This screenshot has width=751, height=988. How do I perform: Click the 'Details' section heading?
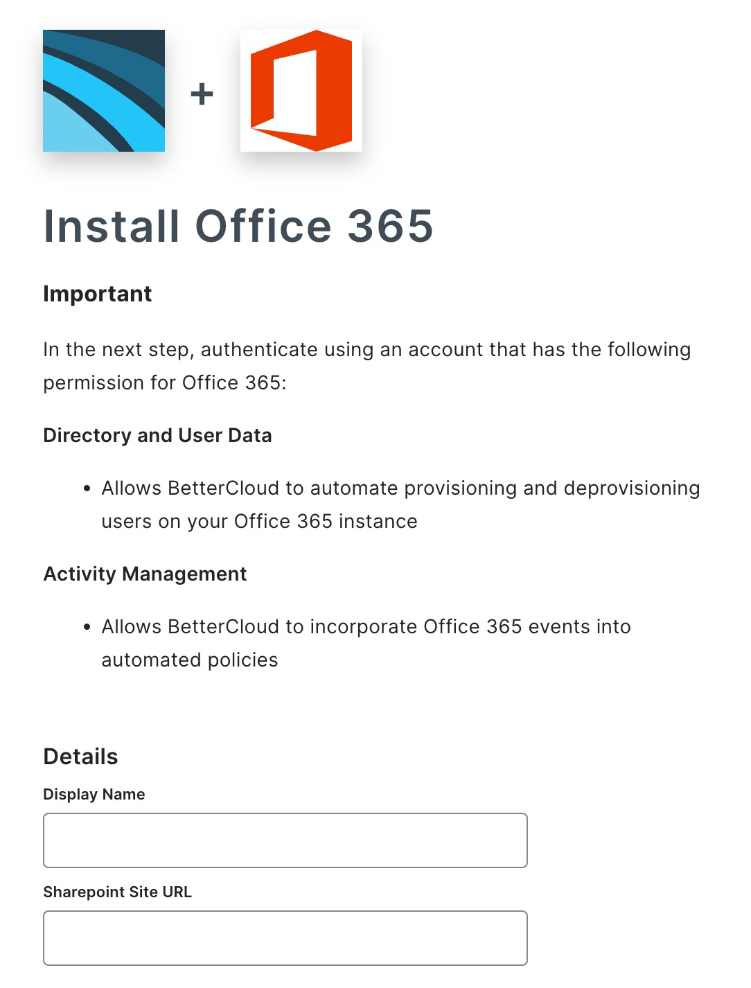tap(80, 756)
